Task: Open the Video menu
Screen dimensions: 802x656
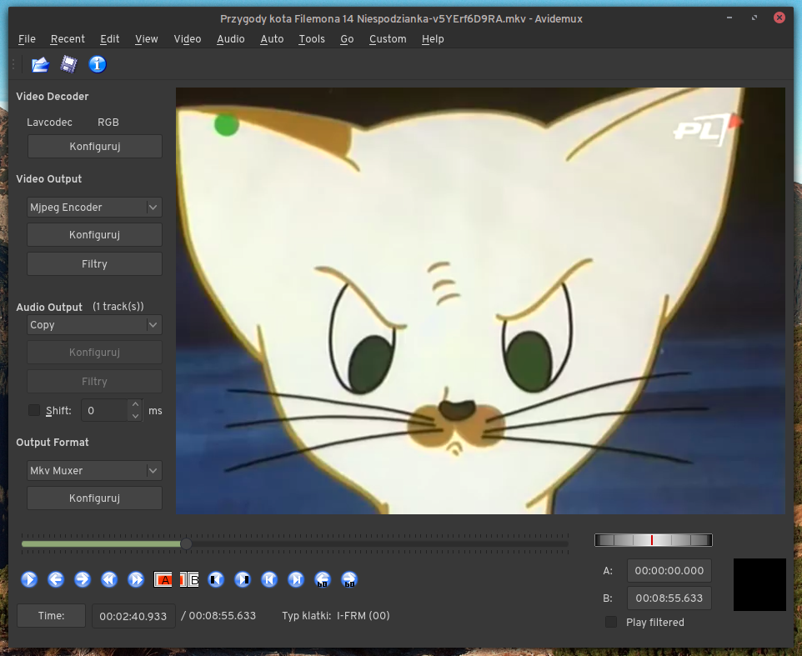Action: pyautogui.click(x=188, y=39)
